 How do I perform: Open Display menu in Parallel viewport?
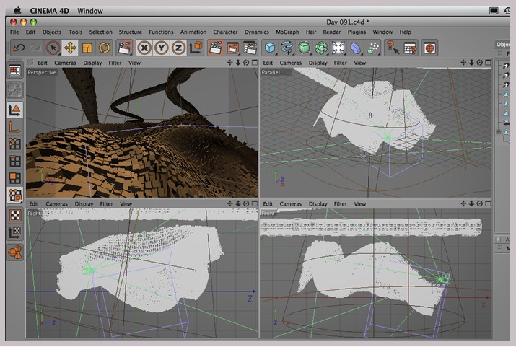[x=318, y=63]
